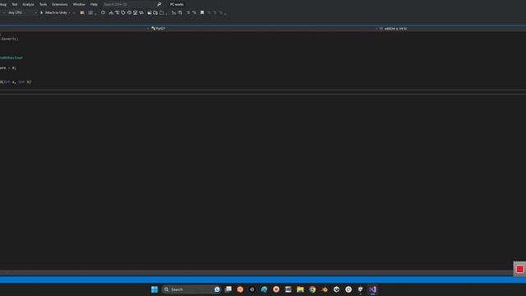
Task: Open Blender from the taskbar
Action: (x=325, y=289)
